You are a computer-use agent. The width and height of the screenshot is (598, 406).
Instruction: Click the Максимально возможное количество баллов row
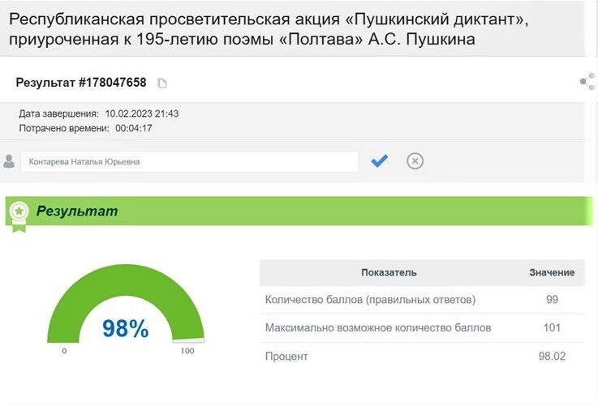click(x=422, y=328)
